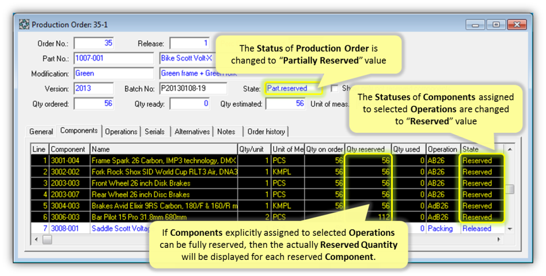Click the horizontal scrollbar right arrow
The image size is (546, 276).
[x=499, y=239]
